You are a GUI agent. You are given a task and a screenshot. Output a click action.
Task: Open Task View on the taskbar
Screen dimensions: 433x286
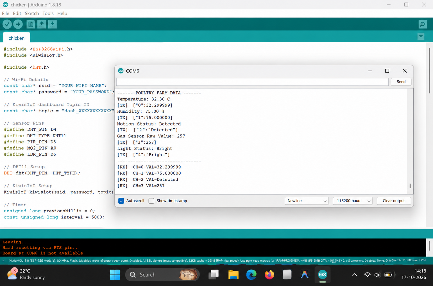click(214, 275)
